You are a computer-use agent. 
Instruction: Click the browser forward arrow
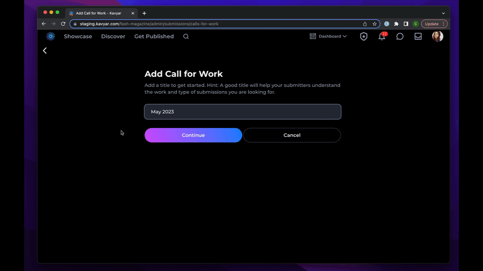[54, 24]
